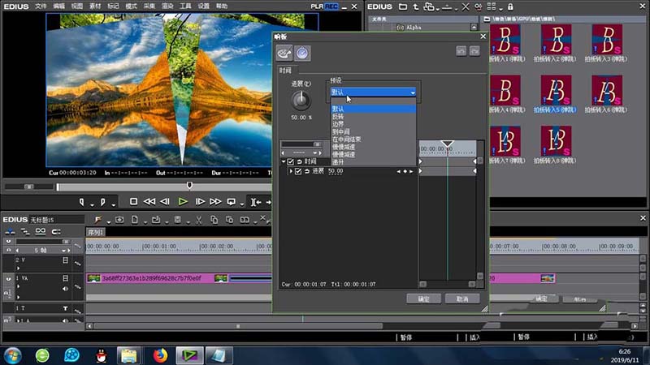Open the 文件 menu
The image size is (650, 365).
[x=41, y=6]
